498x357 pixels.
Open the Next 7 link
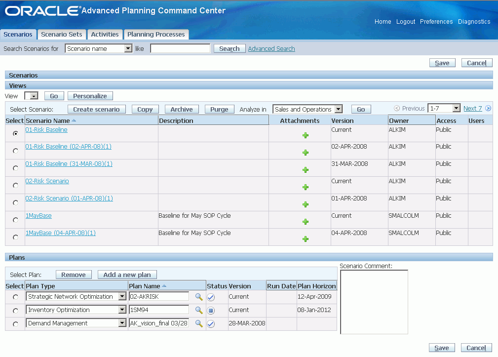click(473, 108)
